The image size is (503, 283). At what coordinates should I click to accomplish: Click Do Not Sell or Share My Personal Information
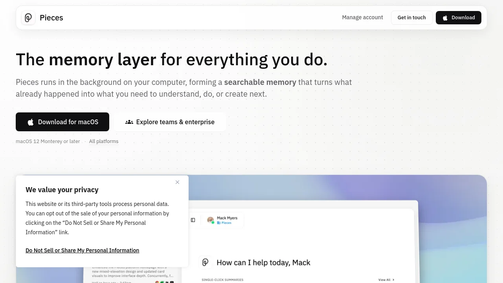[x=83, y=250]
